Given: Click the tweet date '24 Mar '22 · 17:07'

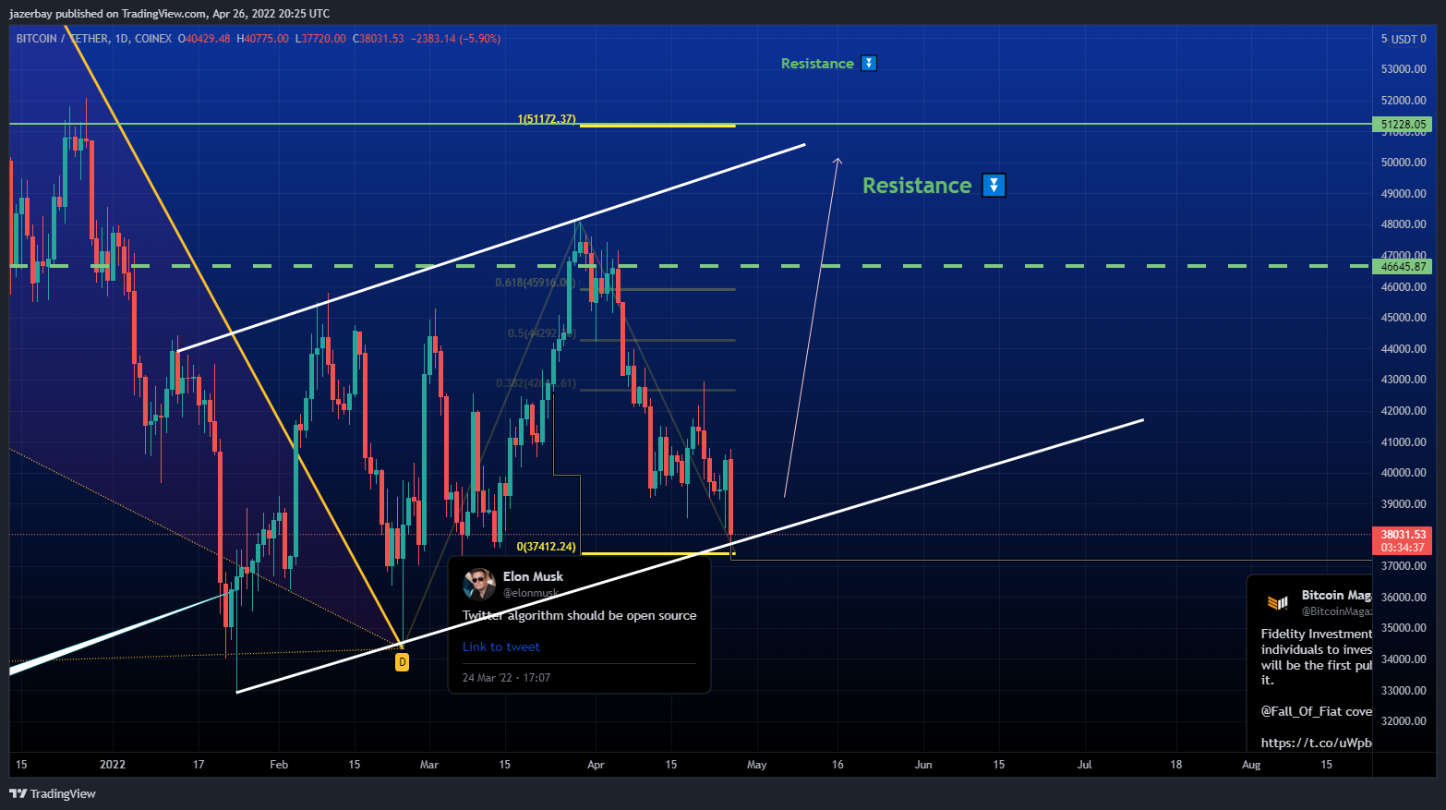Looking at the screenshot, I should coord(506,678).
